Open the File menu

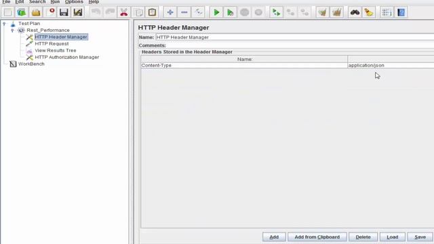[6, 2]
